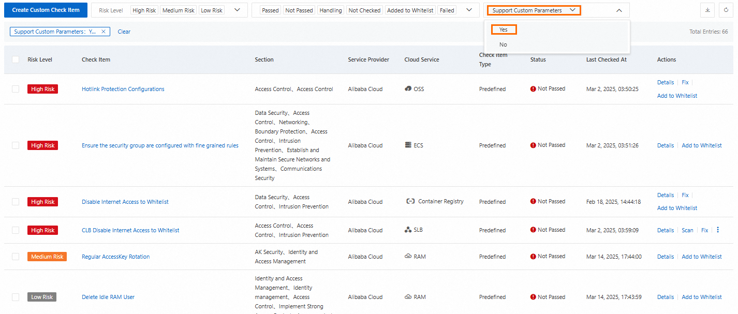Check the security group fine grained rules row
The height and width of the screenshot is (314, 738).
16,145
